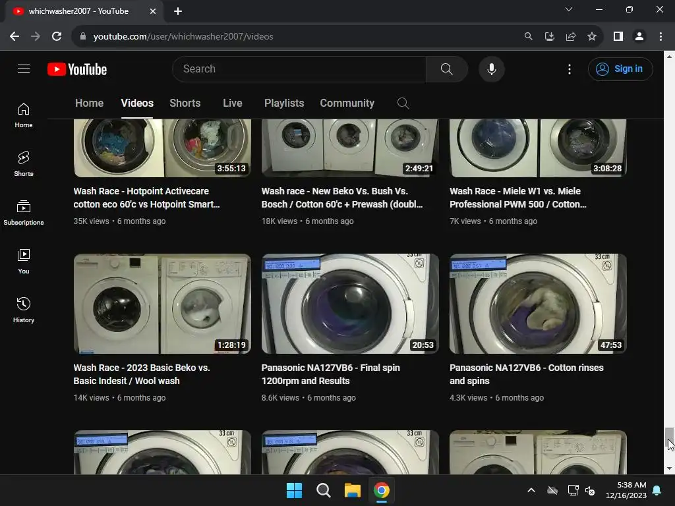Viewport: 675px width, 506px height.
Task: Click the muted volume tray icon
Action: (x=590, y=490)
